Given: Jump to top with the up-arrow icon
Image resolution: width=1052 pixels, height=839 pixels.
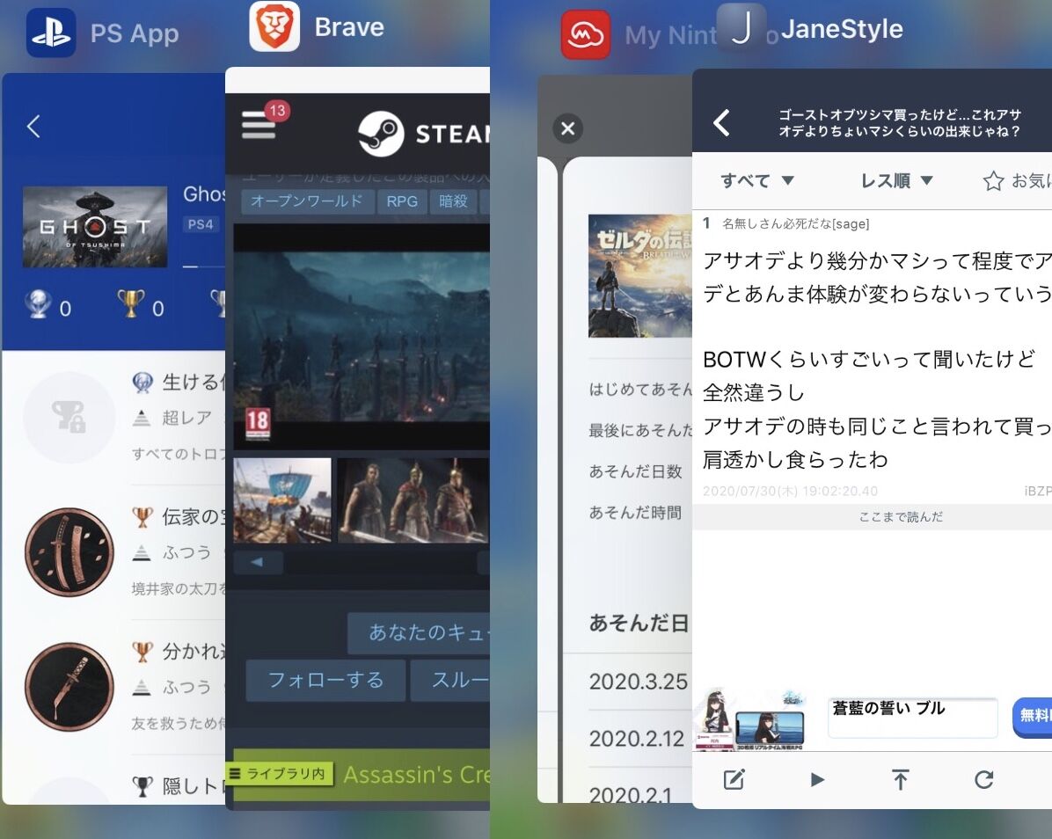Looking at the screenshot, I should click(901, 779).
